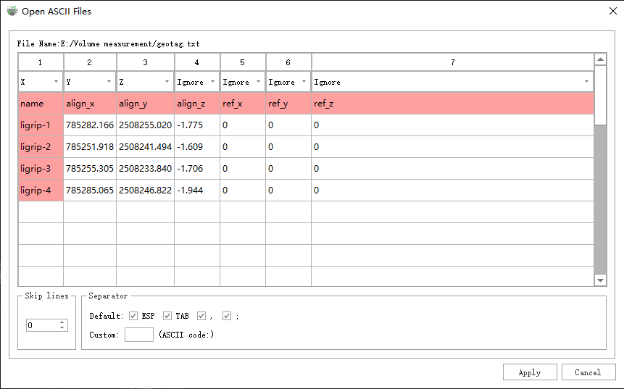Click the Cancel button
The height and width of the screenshot is (389, 624).
(x=588, y=372)
